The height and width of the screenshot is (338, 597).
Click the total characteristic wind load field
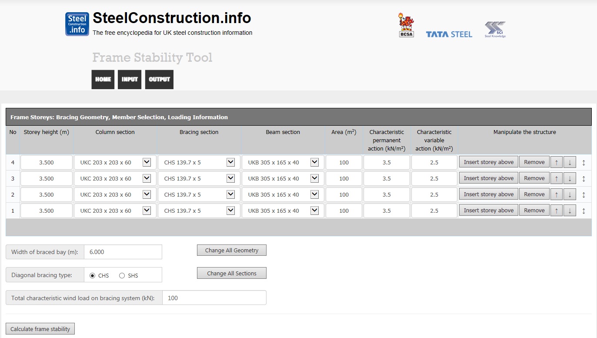pyautogui.click(x=214, y=298)
